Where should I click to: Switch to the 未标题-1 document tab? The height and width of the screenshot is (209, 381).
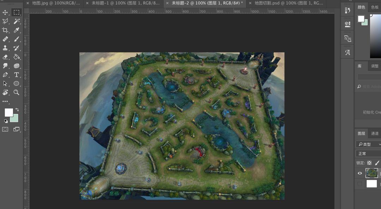click(125, 3)
